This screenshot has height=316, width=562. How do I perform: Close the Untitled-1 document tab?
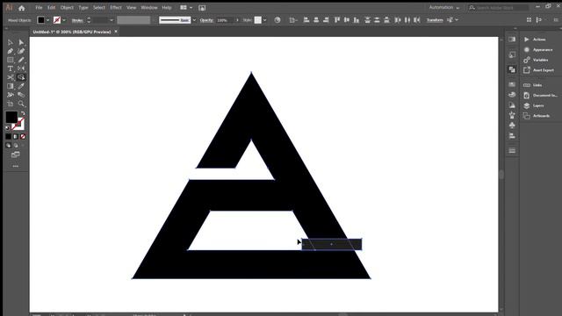(116, 32)
